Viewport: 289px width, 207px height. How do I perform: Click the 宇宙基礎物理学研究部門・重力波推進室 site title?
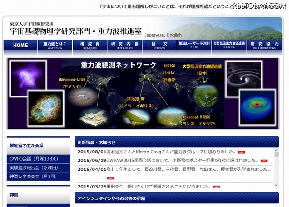[76, 31]
